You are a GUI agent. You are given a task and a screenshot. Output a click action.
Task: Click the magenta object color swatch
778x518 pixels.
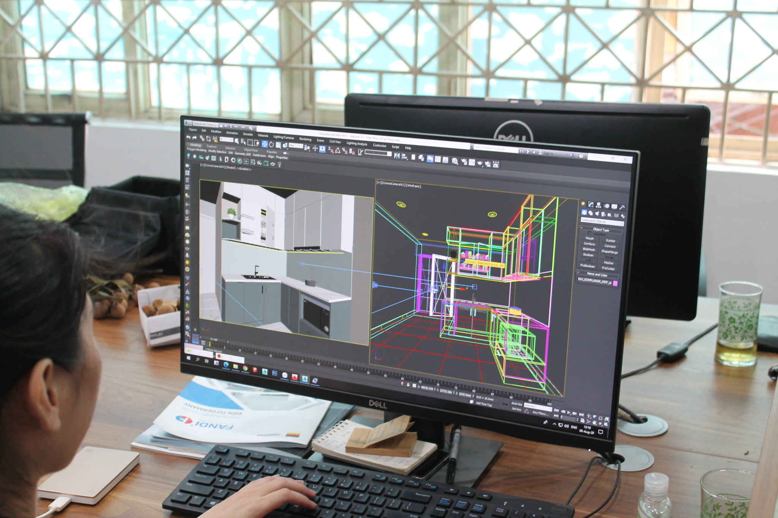(x=615, y=283)
